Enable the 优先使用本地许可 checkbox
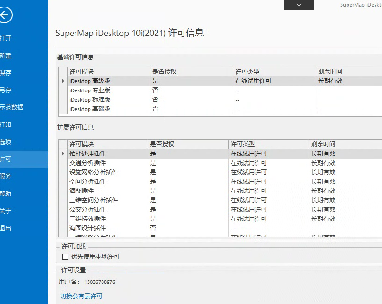The height and width of the screenshot is (304, 382). (65, 256)
